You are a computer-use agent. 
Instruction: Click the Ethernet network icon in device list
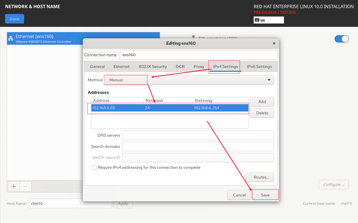pos(11,39)
